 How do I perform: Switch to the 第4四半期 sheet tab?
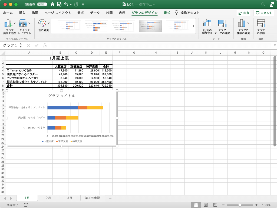(93, 198)
